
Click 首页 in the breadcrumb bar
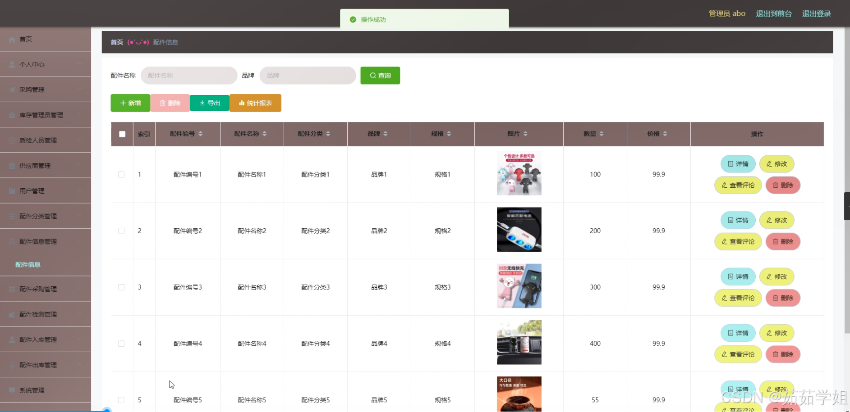[x=116, y=42]
